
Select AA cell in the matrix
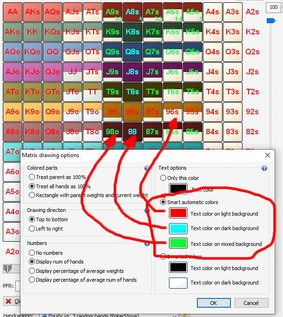(x=13, y=12)
